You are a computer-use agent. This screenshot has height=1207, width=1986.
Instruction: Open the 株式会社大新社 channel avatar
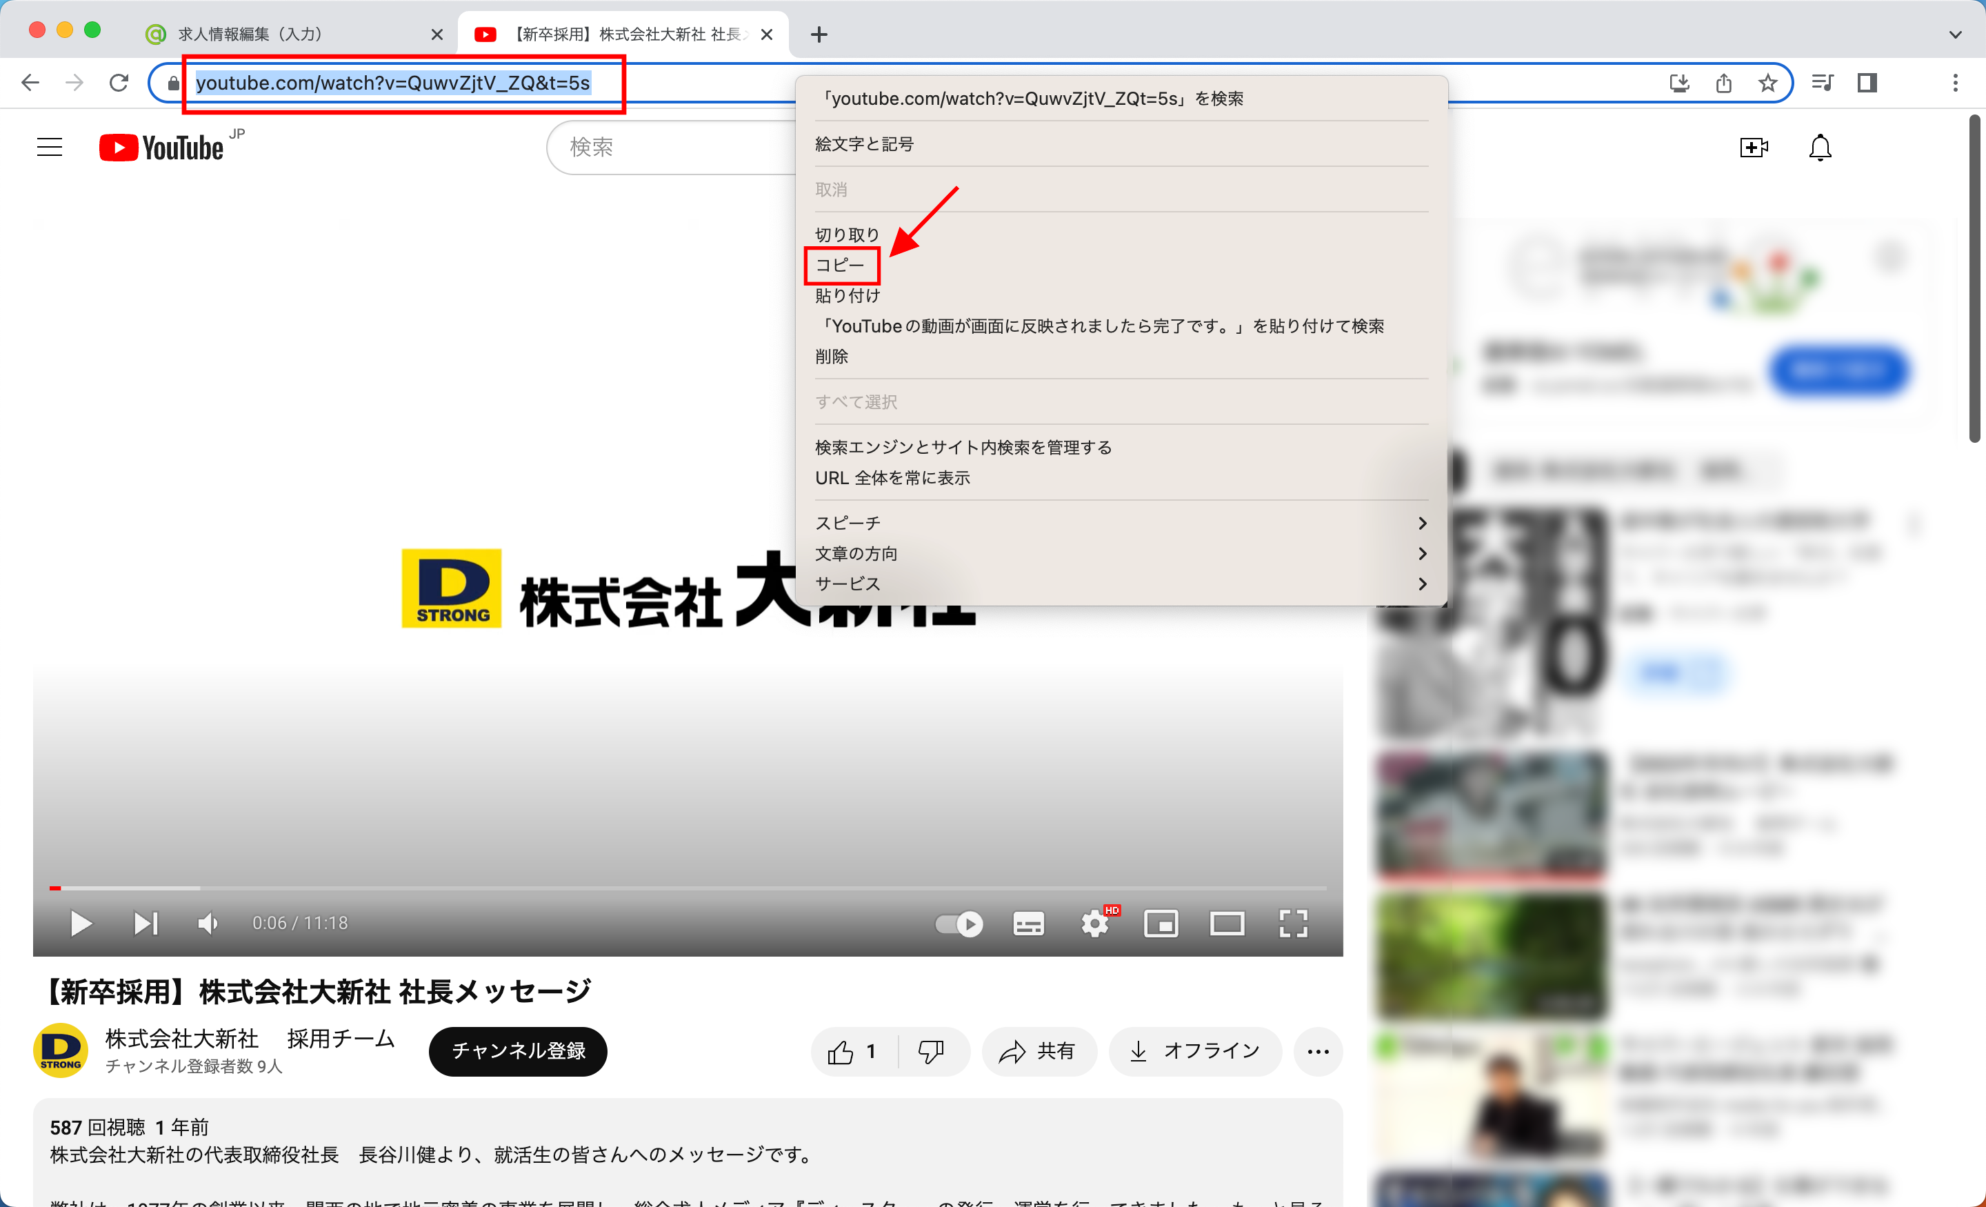[x=61, y=1050]
